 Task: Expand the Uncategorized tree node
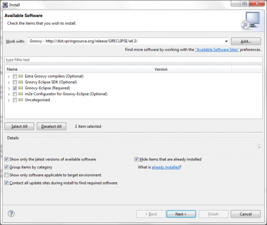9,100
